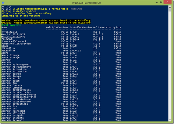
Task: Click the 'PowerShellISE-preview' module name
Action: click(x=16, y=44)
